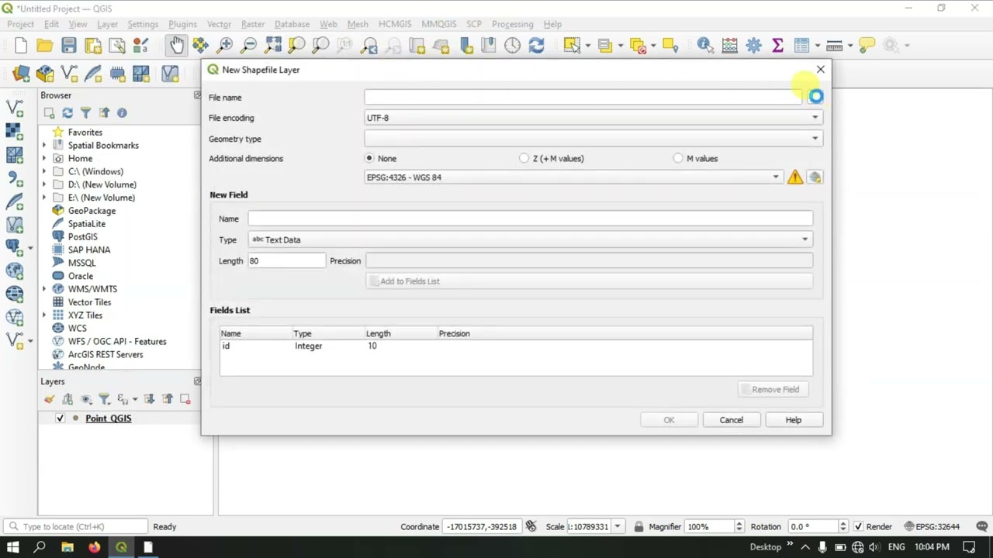
Task: Select the M values radio button
Action: [x=678, y=158]
